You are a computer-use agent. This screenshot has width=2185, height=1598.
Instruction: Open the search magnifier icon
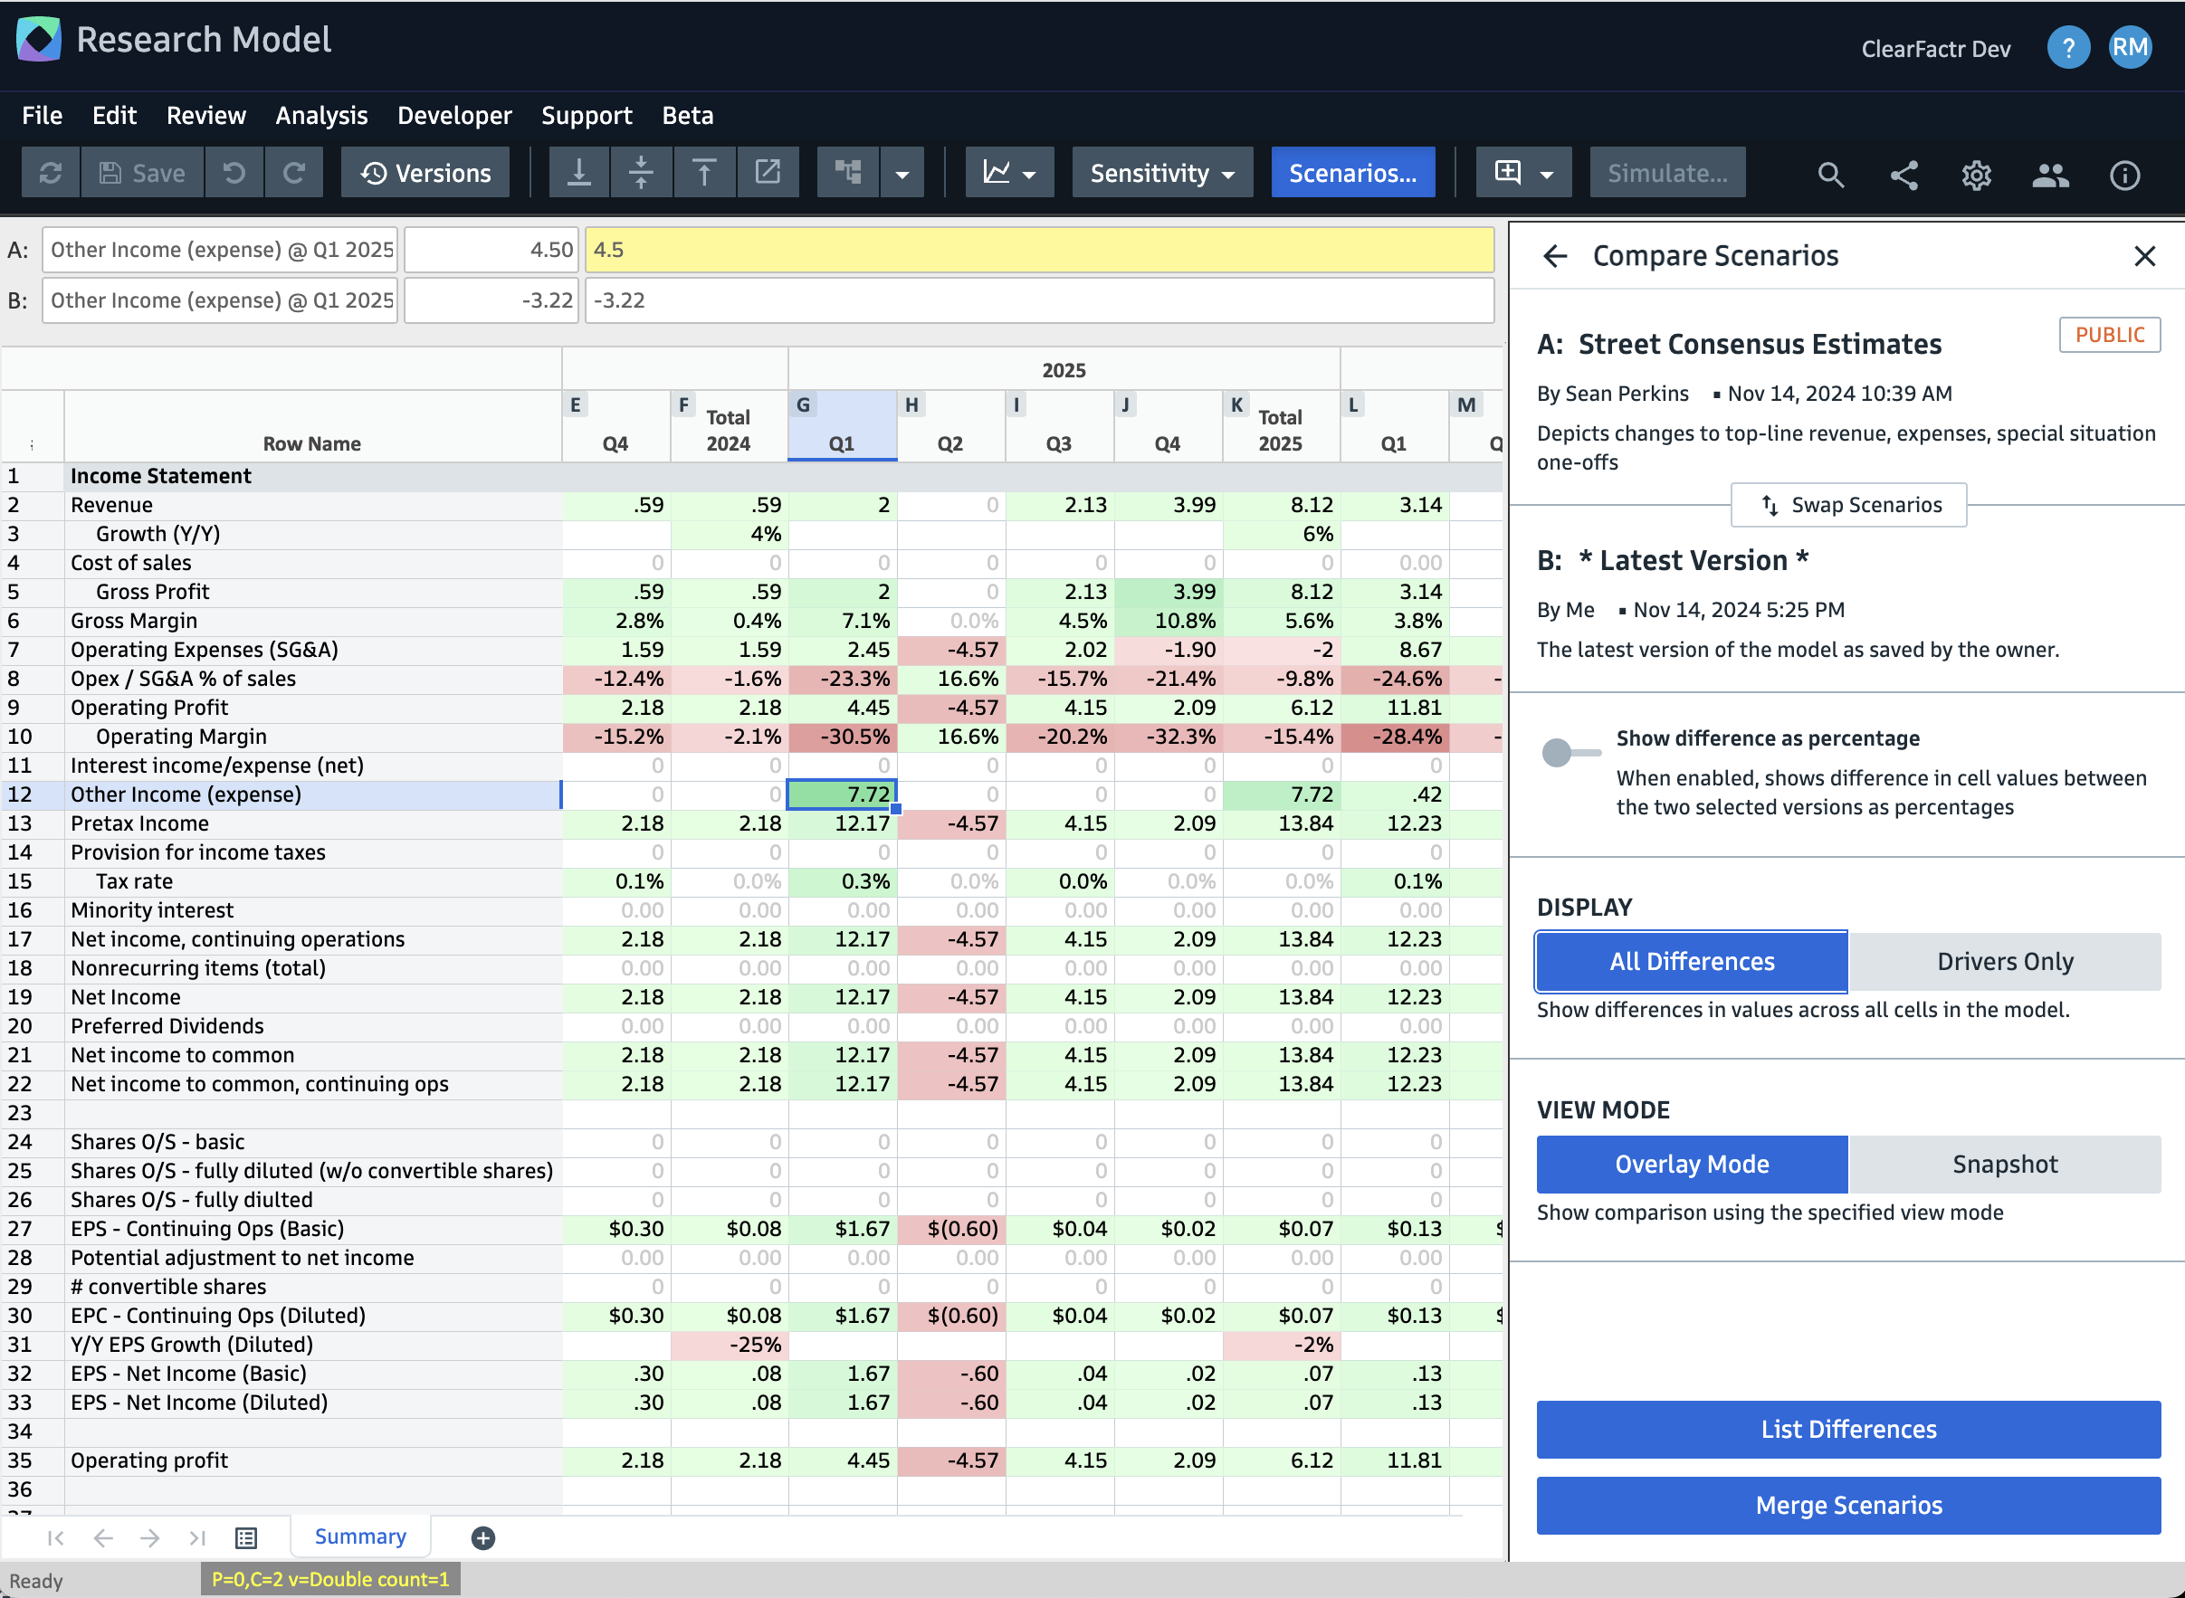pos(1830,175)
